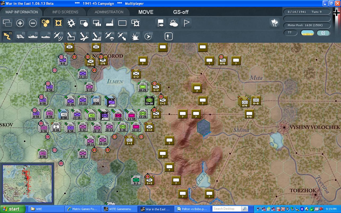Viewport: 341px width, 213px height.
Task: Click the minimap overview thumbnail
Action: [27, 184]
